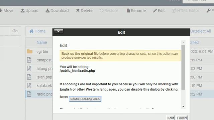Sort by Last Modified column header
This screenshot has width=214, height=120.
(194, 42)
